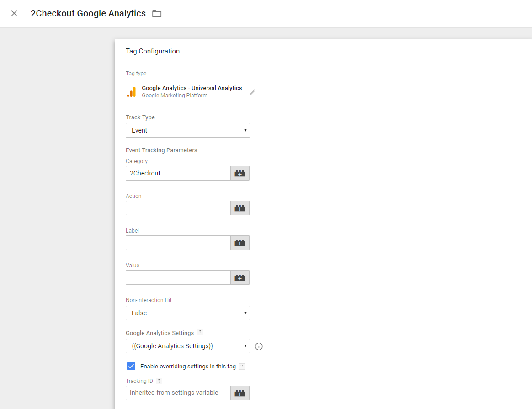
Task: Focus the empty Action input field
Action: coord(178,208)
